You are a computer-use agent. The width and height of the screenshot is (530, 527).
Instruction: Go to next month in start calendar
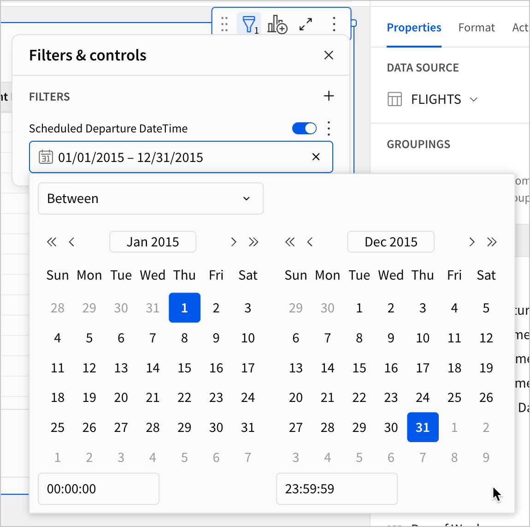234,242
